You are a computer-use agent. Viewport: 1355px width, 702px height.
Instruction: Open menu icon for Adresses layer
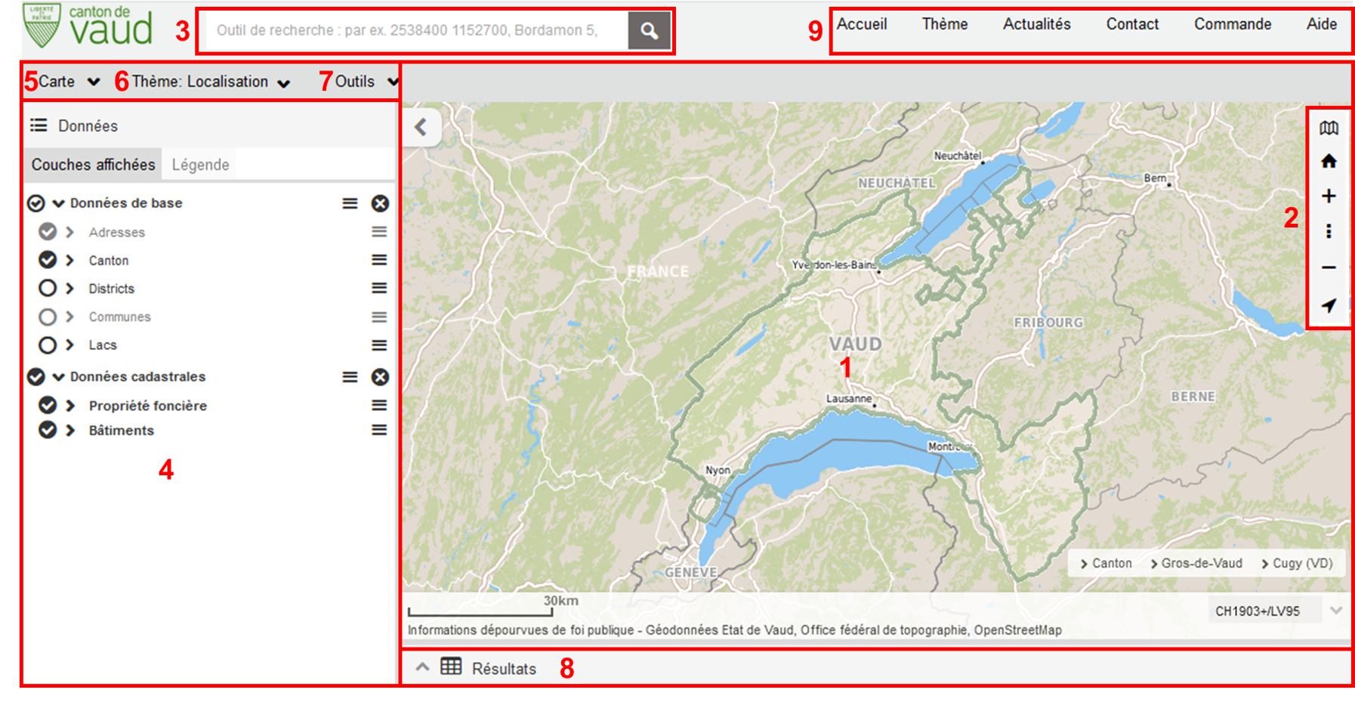[379, 232]
